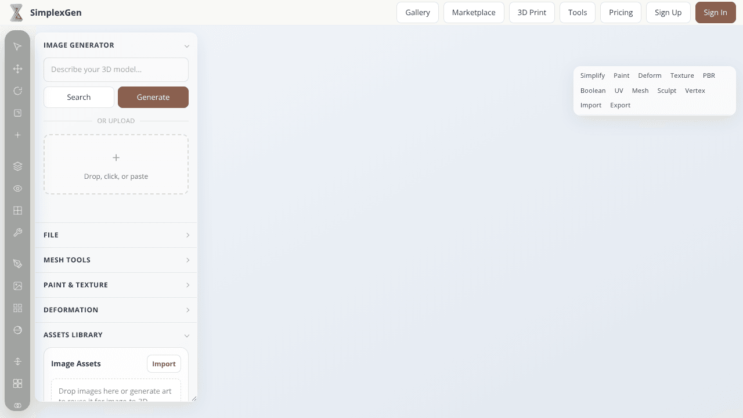The width and height of the screenshot is (743, 418).
Task: Click the faded four-squares icon below the image icon
Action: click(x=17, y=308)
